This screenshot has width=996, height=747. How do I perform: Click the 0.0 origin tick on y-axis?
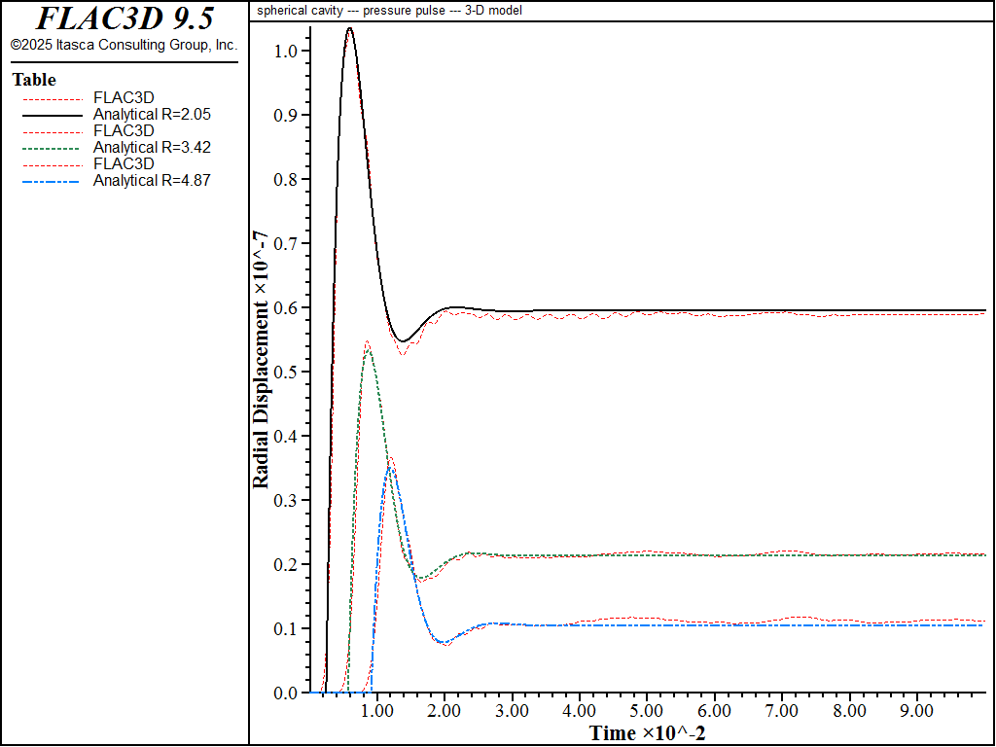(x=285, y=693)
